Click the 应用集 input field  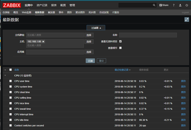coord(55,52)
